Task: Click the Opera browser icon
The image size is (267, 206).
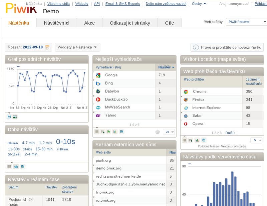Action: pyautogui.click(x=186, y=124)
